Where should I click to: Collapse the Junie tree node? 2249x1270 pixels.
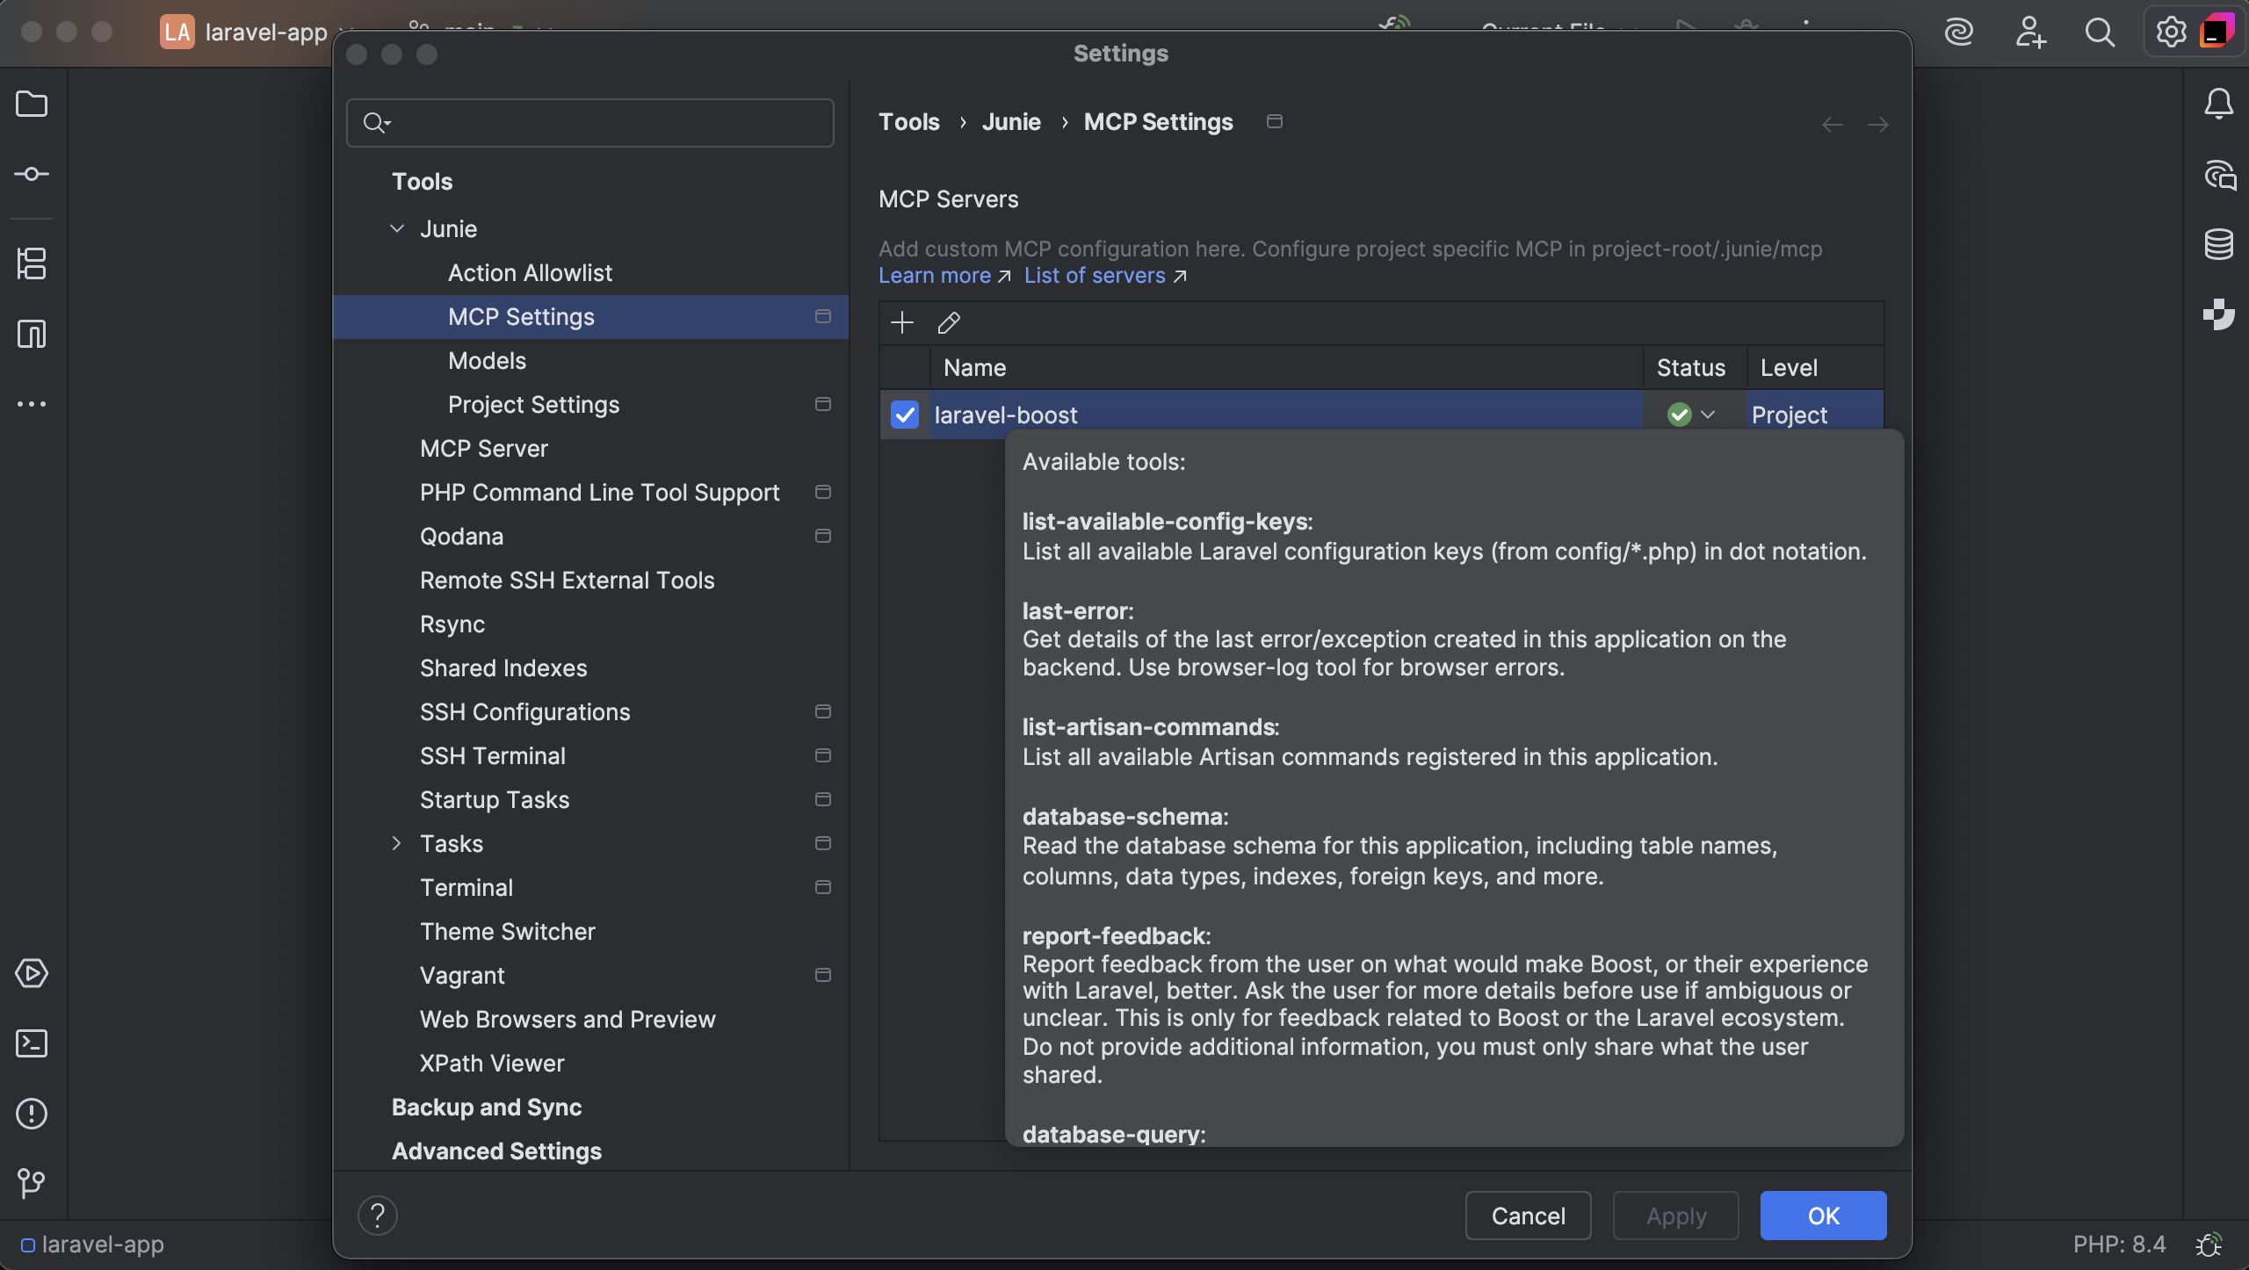click(397, 228)
